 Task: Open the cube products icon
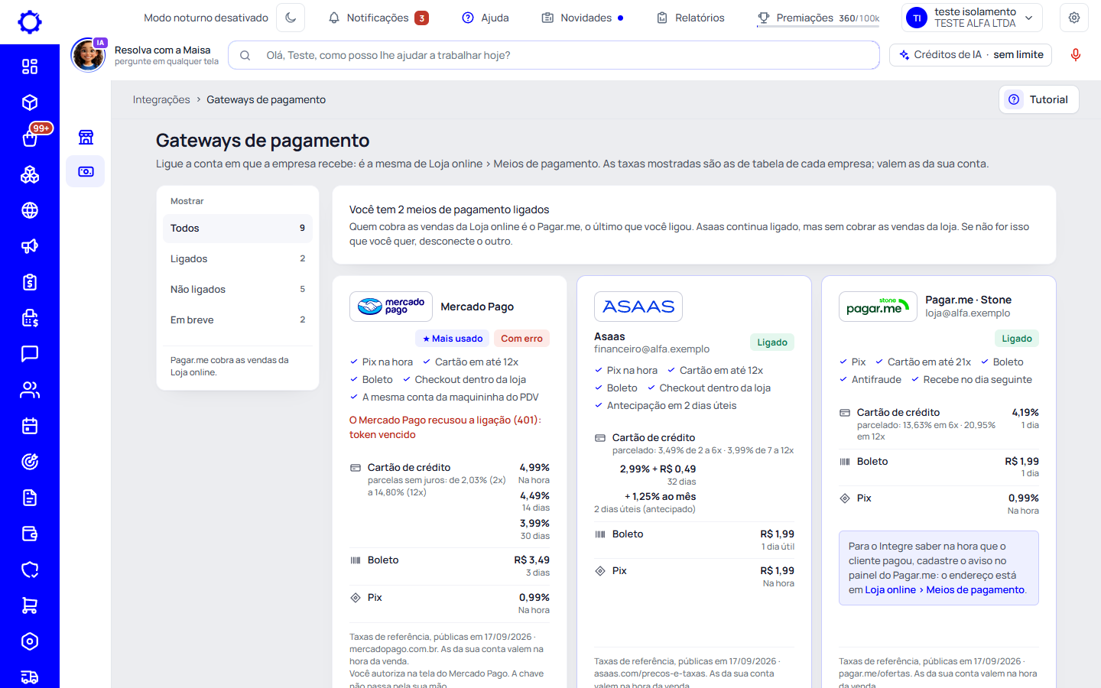pyautogui.click(x=30, y=102)
